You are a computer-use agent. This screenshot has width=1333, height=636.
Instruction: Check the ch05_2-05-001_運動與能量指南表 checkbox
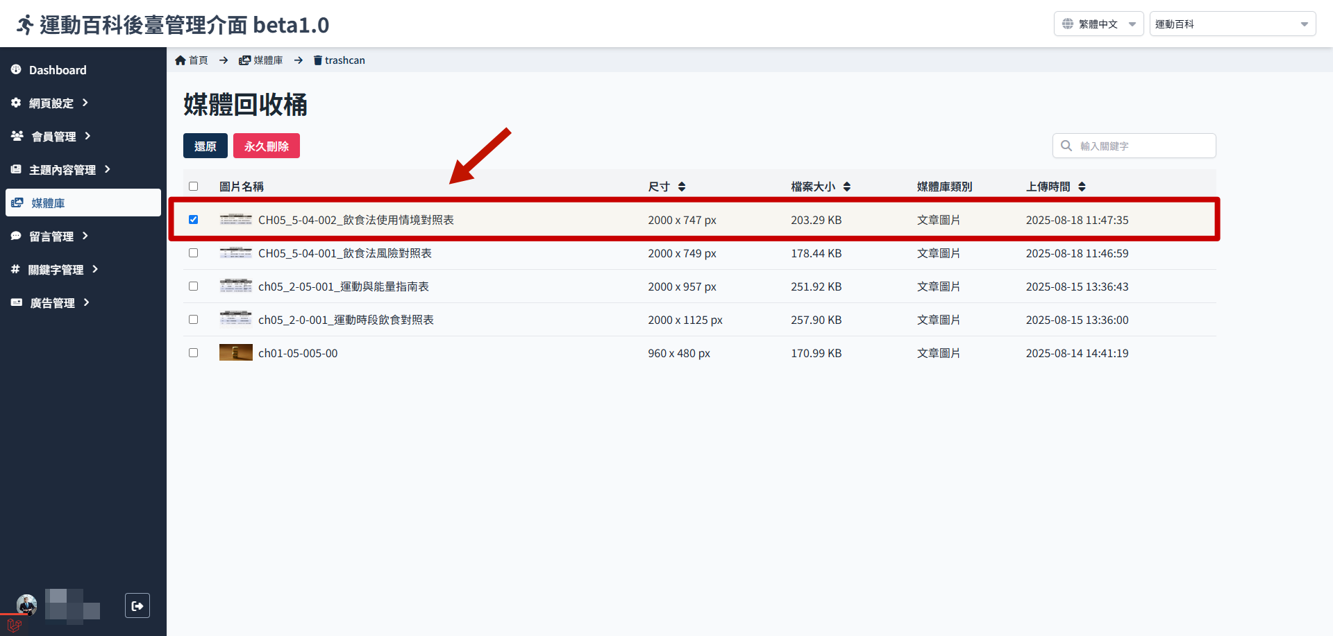[194, 286]
